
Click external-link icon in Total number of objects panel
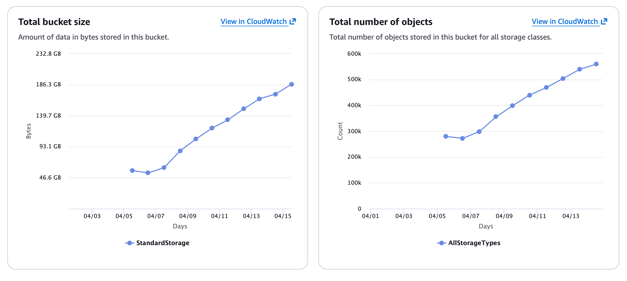coord(604,21)
